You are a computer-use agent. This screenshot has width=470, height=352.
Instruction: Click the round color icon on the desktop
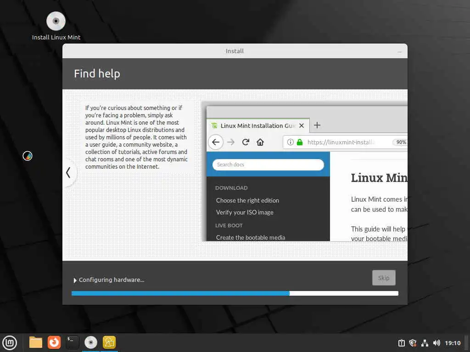(27, 156)
